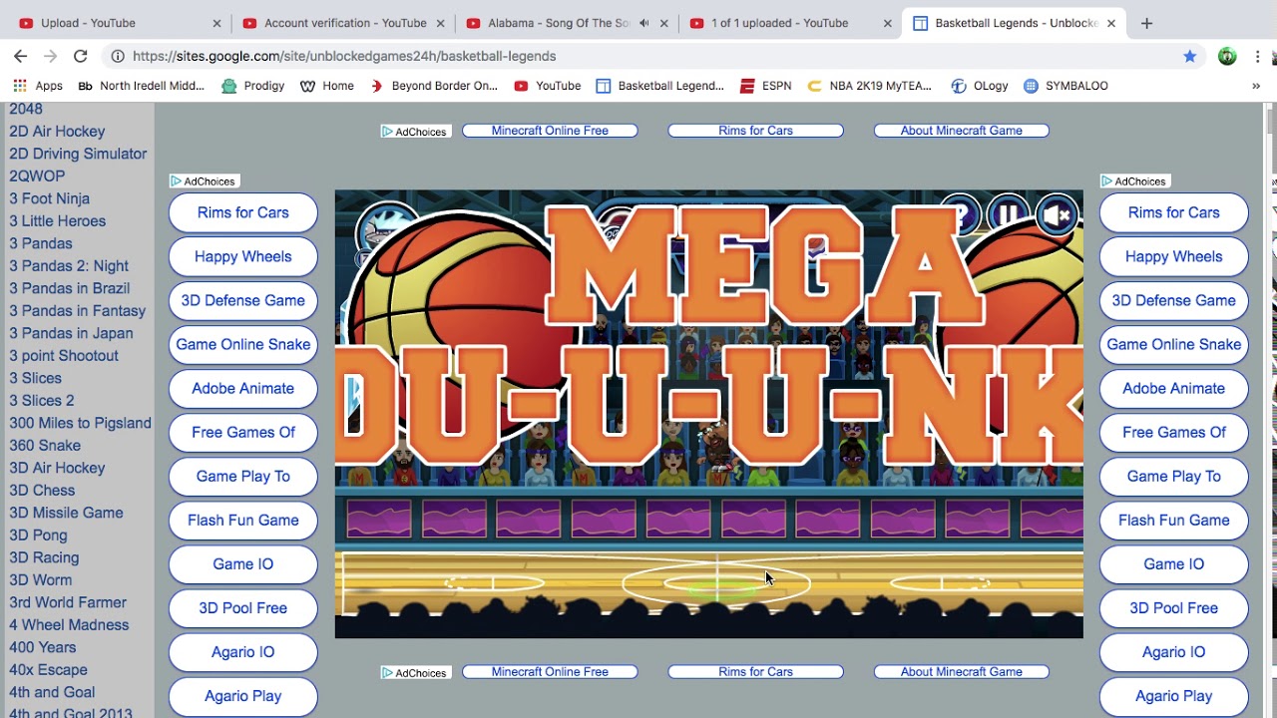The image size is (1277, 718).
Task: Bookmark this page with the star icon
Action: click(x=1189, y=56)
